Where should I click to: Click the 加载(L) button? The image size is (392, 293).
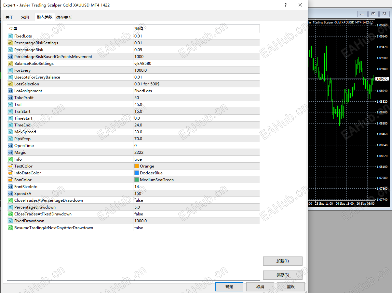pyautogui.click(x=283, y=261)
